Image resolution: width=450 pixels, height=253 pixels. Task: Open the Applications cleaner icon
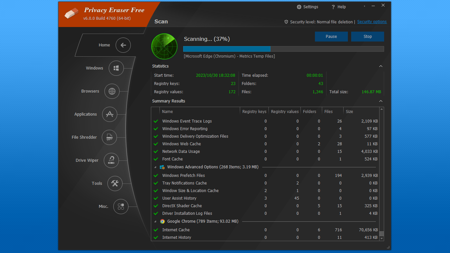109,114
